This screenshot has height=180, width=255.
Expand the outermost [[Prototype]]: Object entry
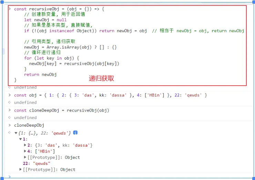pyautogui.click(x=21, y=170)
